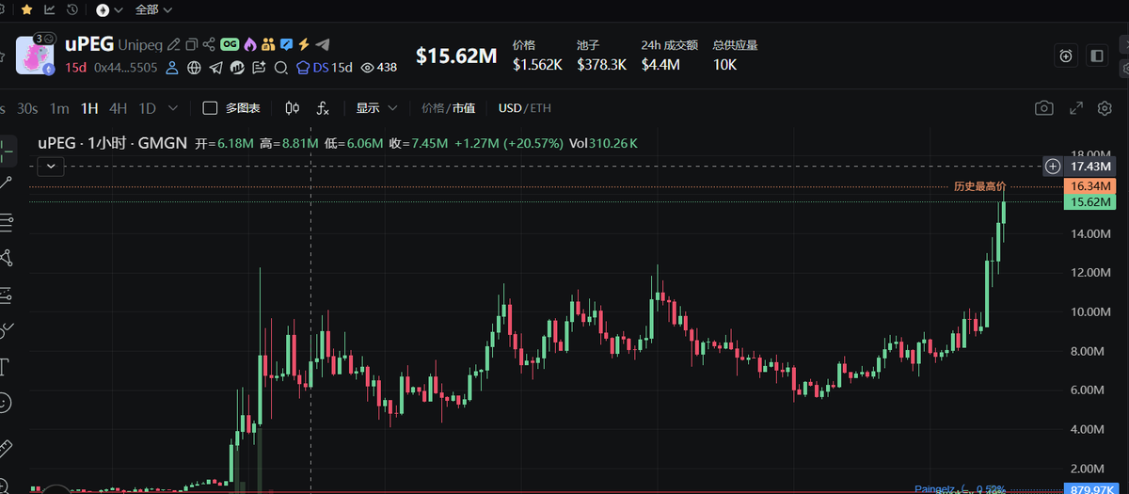
Task: Click the green OG badge
Action: (230, 44)
